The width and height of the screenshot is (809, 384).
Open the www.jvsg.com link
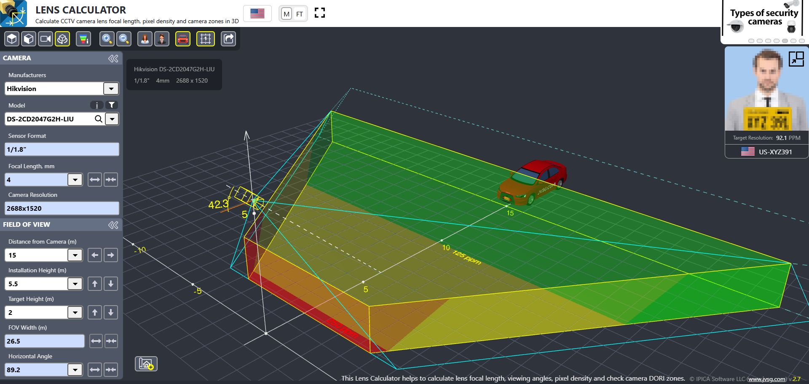coord(766,379)
